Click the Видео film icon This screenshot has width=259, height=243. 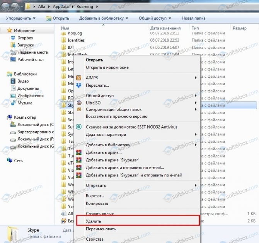13,81
